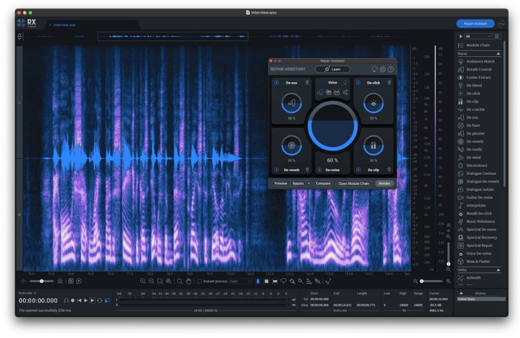Collapse the History panel arrow
Screen dimensions: 520x338
pos(461,294)
